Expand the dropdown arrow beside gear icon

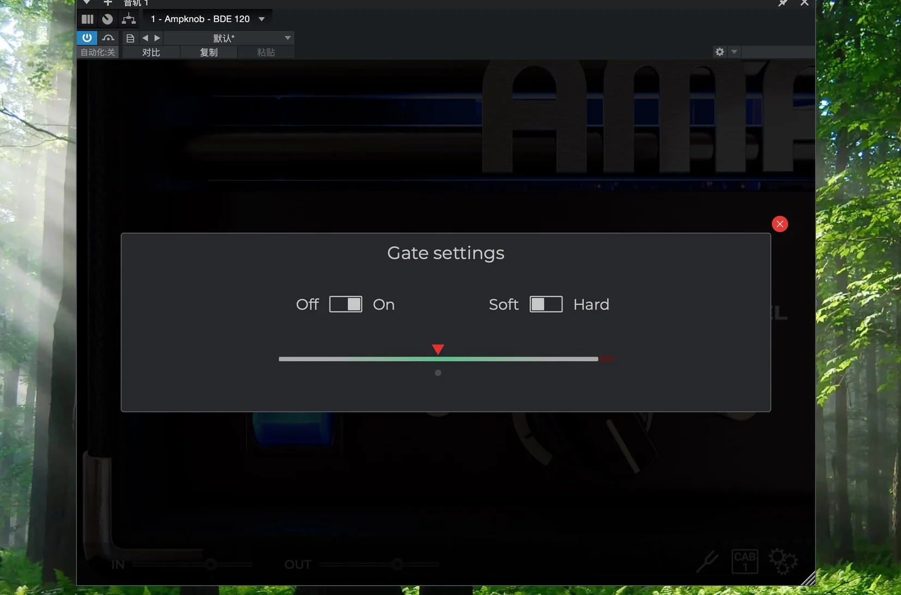pos(734,52)
